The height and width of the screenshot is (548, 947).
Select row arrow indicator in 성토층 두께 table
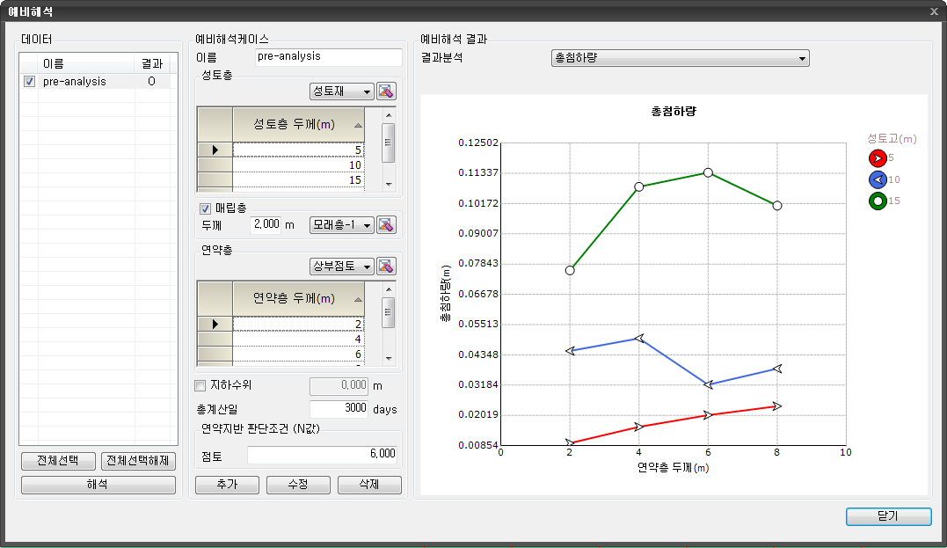[x=215, y=150]
